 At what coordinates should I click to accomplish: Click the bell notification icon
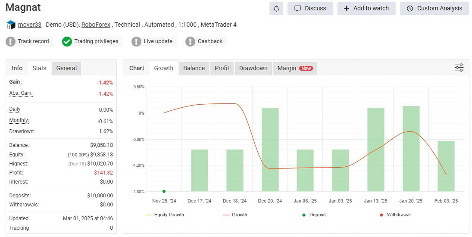tap(276, 9)
